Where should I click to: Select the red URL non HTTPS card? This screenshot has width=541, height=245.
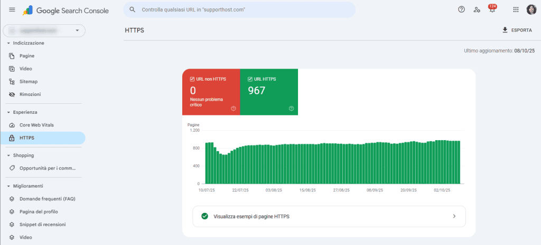click(x=211, y=92)
